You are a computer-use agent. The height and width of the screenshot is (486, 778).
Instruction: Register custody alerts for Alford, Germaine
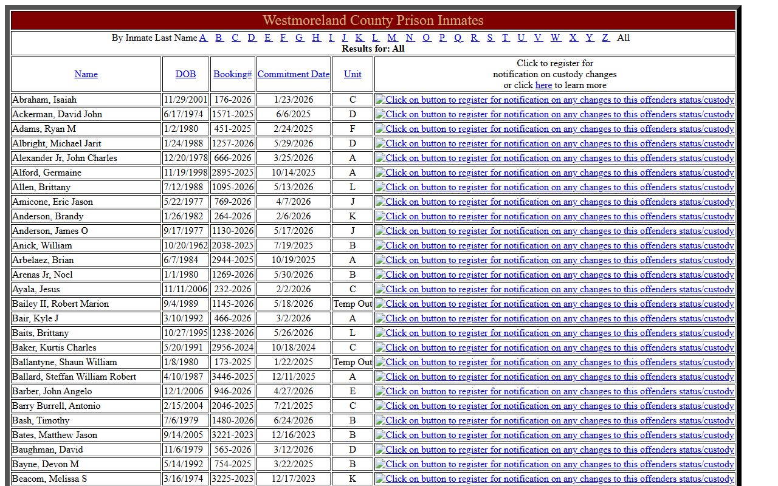click(x=554, y=173)
